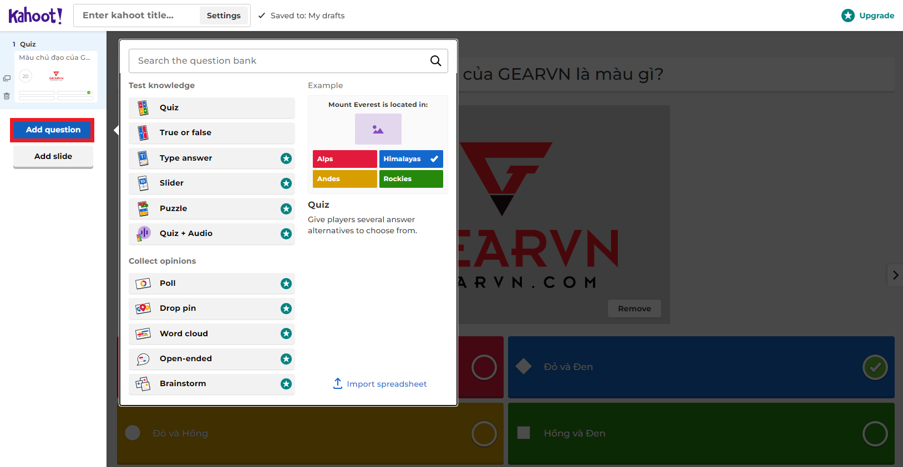903x467 pixels.
Task: Click the Search the question bank field
Action: [x=288, y=61]
